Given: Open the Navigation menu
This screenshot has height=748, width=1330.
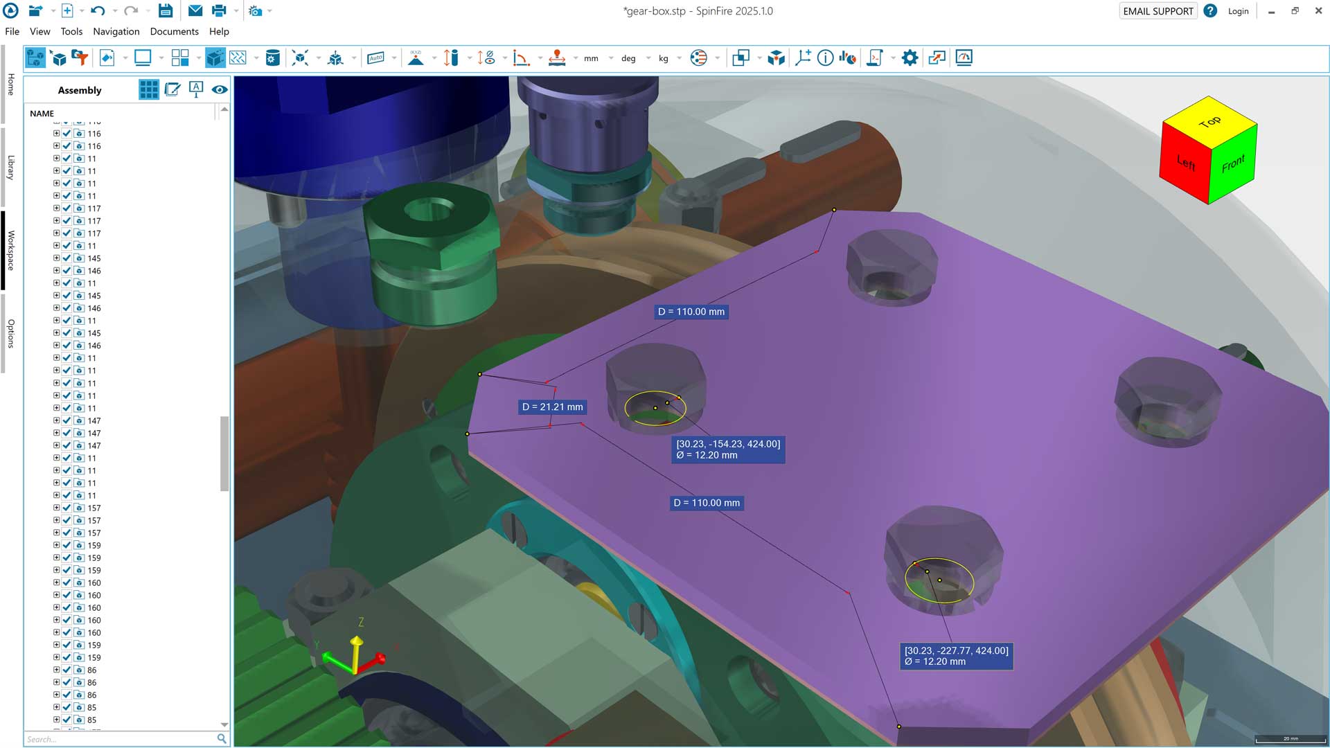Looking at the screenshot, I should (116, 32).
